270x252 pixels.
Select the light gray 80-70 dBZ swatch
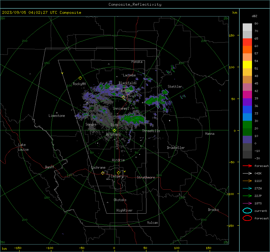[x=247, y=27]
